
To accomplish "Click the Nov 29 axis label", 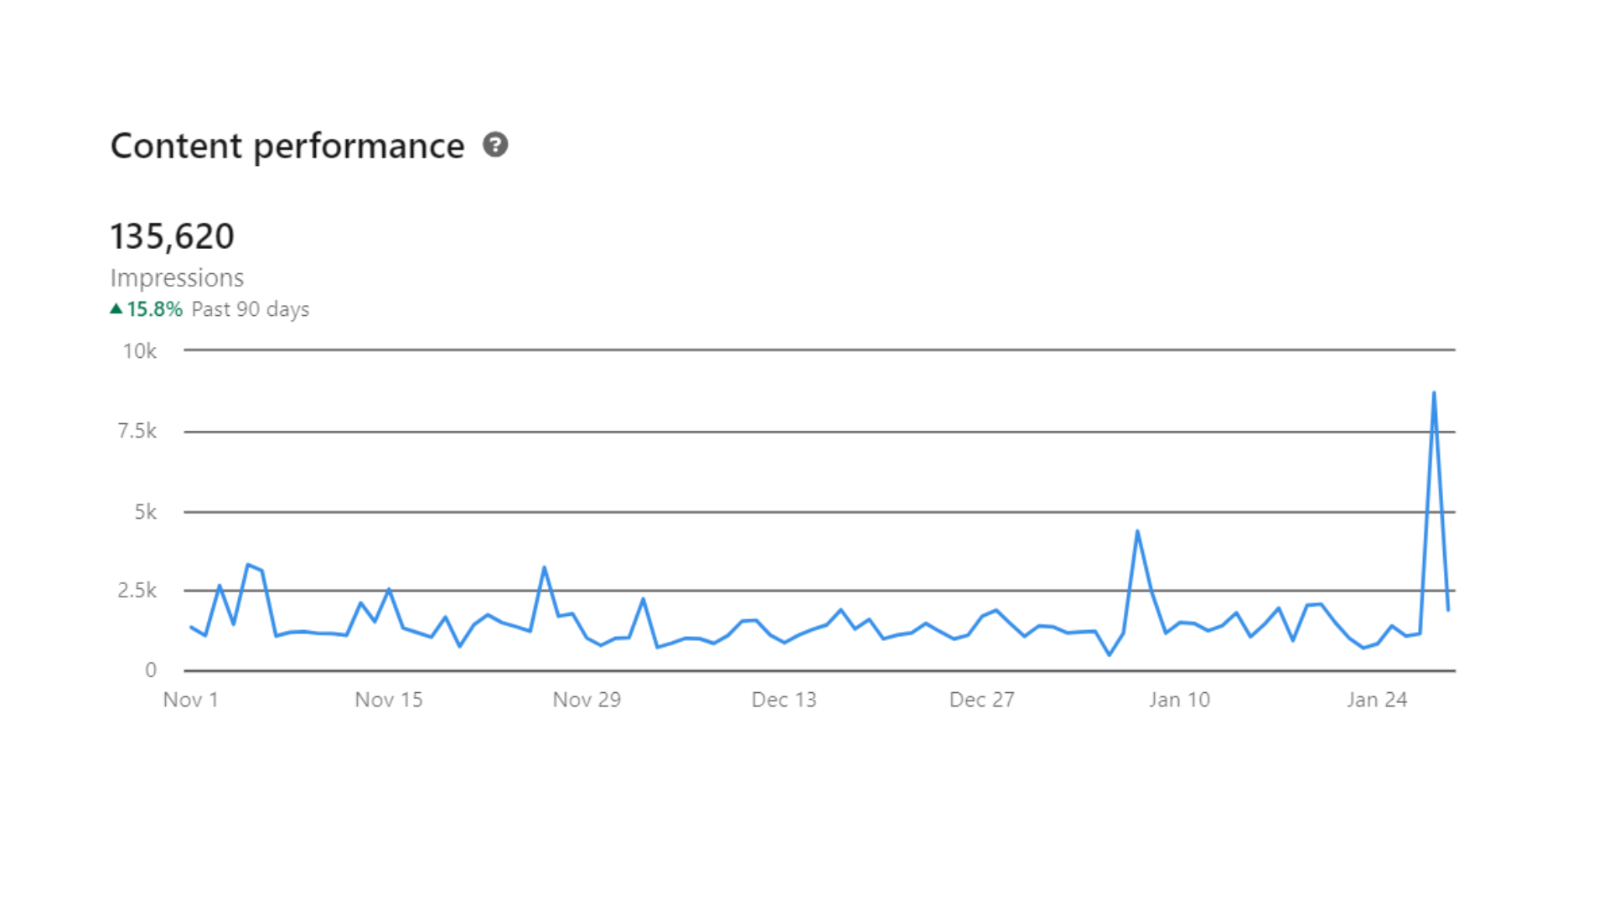I will 587,700.
